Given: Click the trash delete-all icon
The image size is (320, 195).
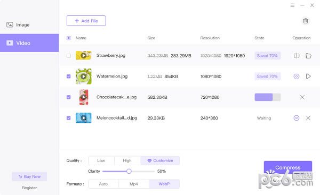Looking at the screenshot, I should click(x=306, y=21).
